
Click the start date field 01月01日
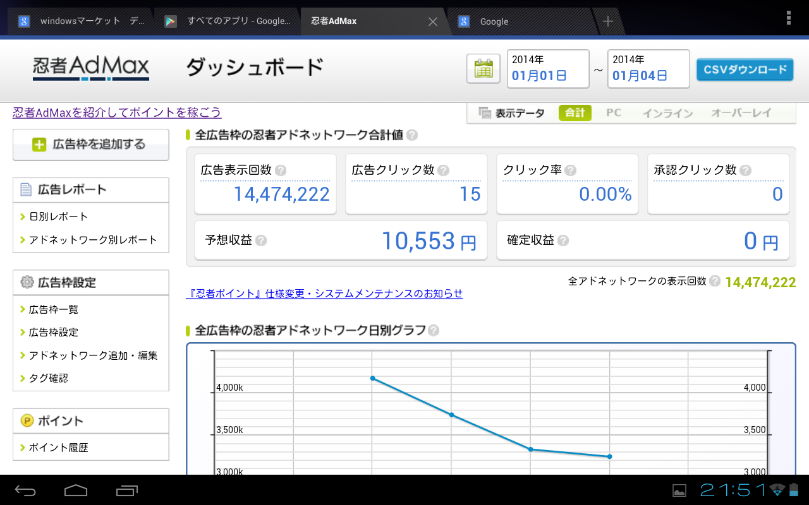click(x=548, y=69)
